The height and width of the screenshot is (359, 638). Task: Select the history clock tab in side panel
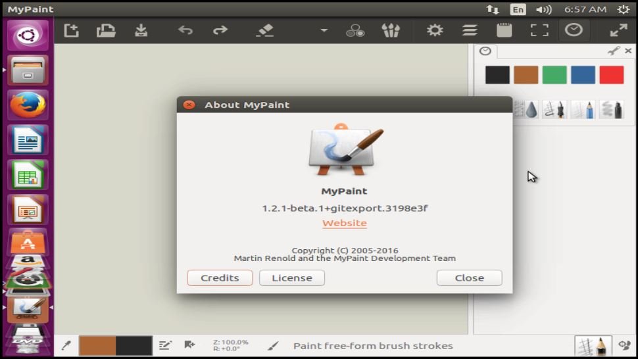[485, 51]
